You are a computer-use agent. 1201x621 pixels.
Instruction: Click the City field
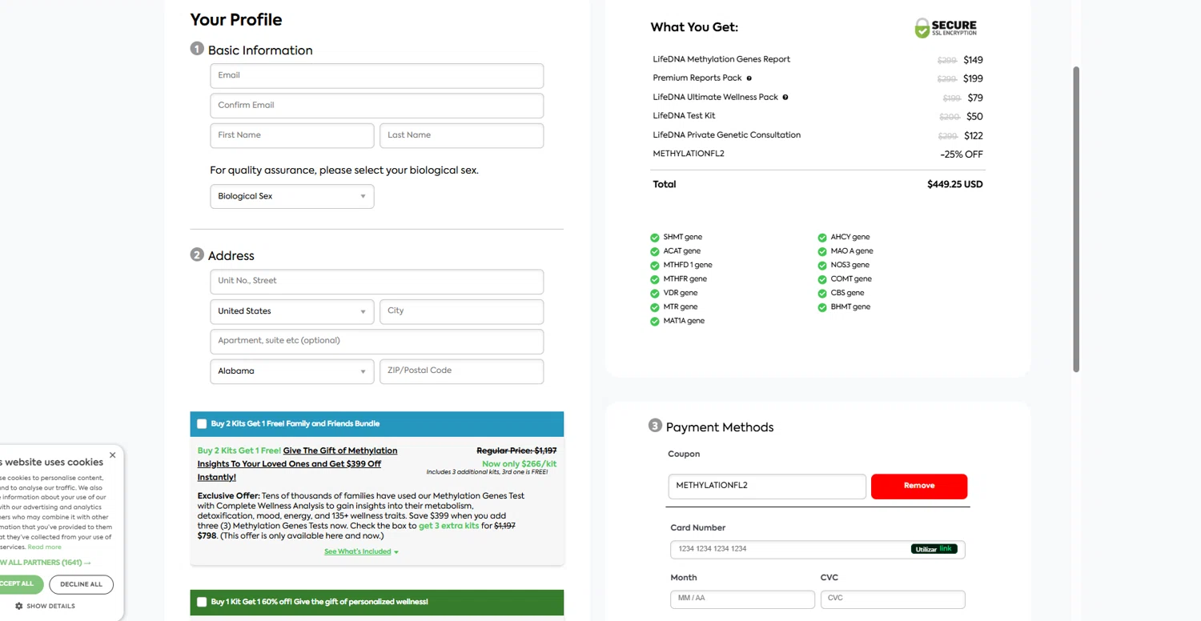point(462,311)
